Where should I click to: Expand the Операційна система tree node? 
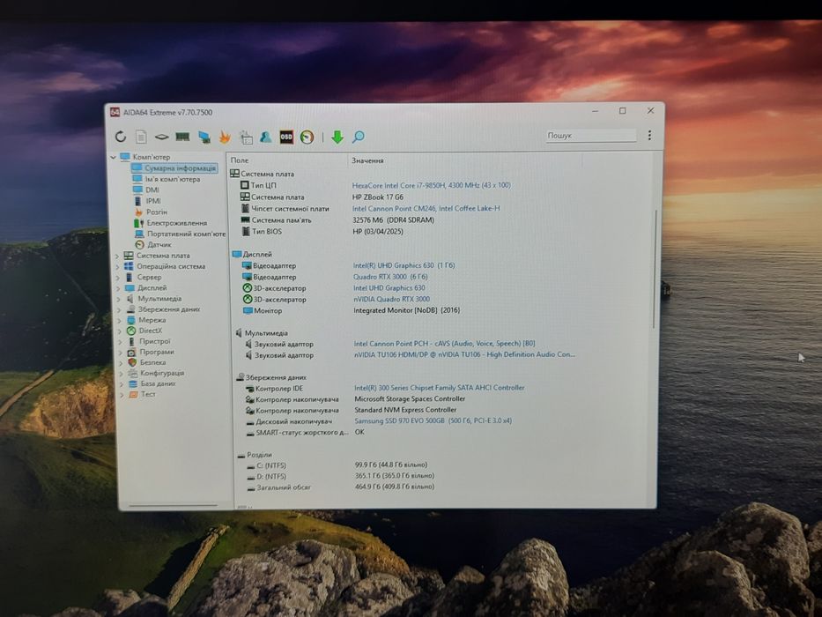click(117, 266)
